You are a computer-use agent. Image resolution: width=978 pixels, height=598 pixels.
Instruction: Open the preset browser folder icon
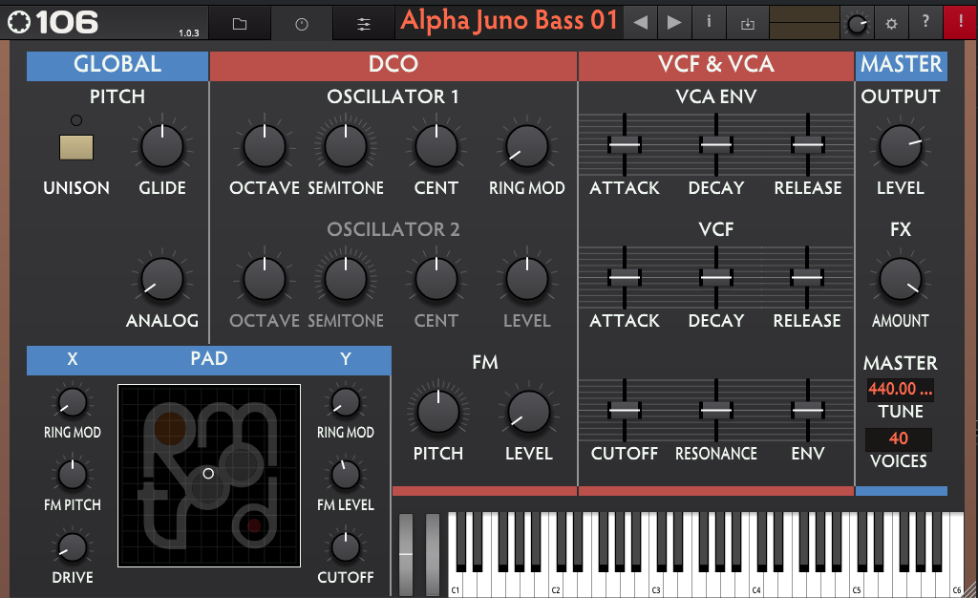240,24
